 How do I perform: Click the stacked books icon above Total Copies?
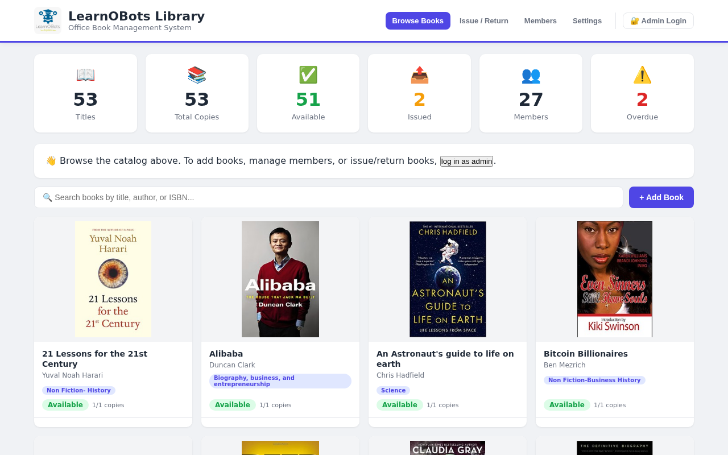pos(197,75)
